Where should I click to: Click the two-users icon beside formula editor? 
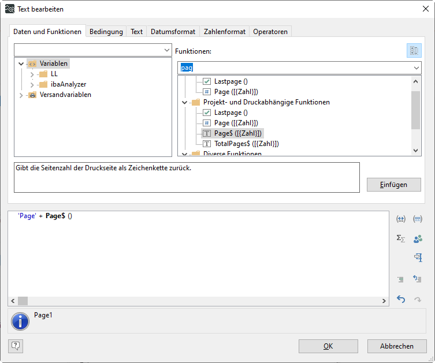418,238
